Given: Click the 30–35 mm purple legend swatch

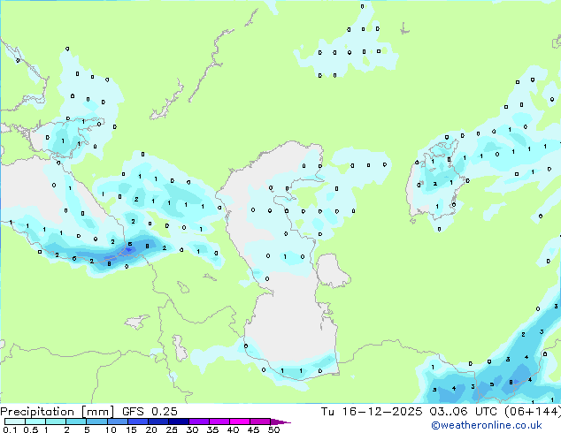Looking at the screenshot, I should (x=198, y=422).
